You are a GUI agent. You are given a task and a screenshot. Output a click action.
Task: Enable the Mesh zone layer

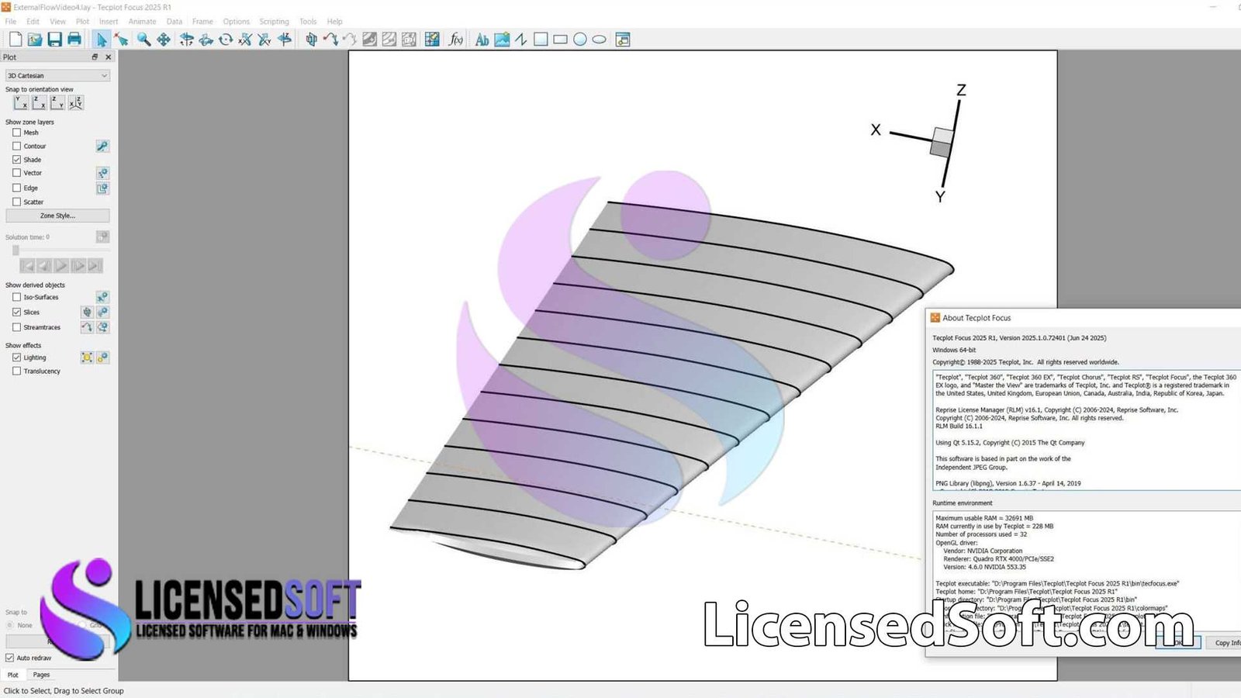point(16,133)
